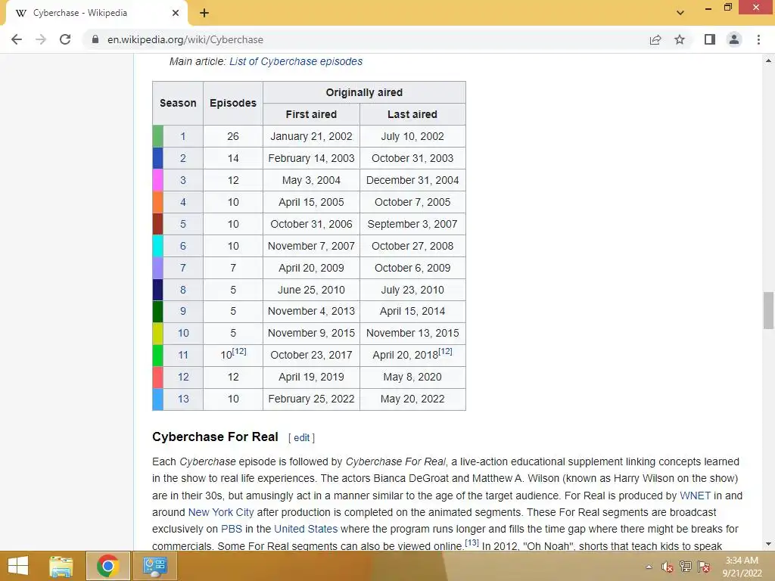Follow the New York City link
Image resolution: width=775 pixels, height=581 pixels.
pyautogui.click(x=221, y=512)
